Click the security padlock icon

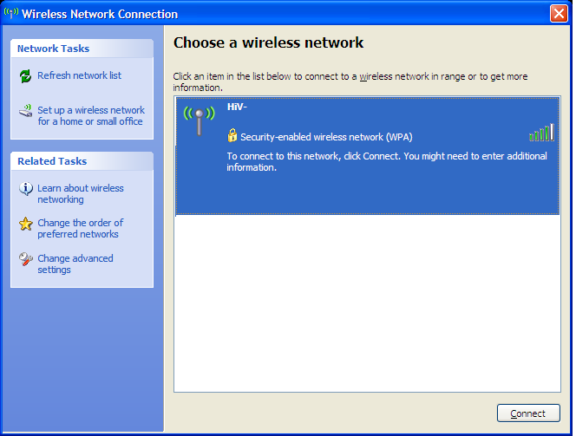pos(232,135)
